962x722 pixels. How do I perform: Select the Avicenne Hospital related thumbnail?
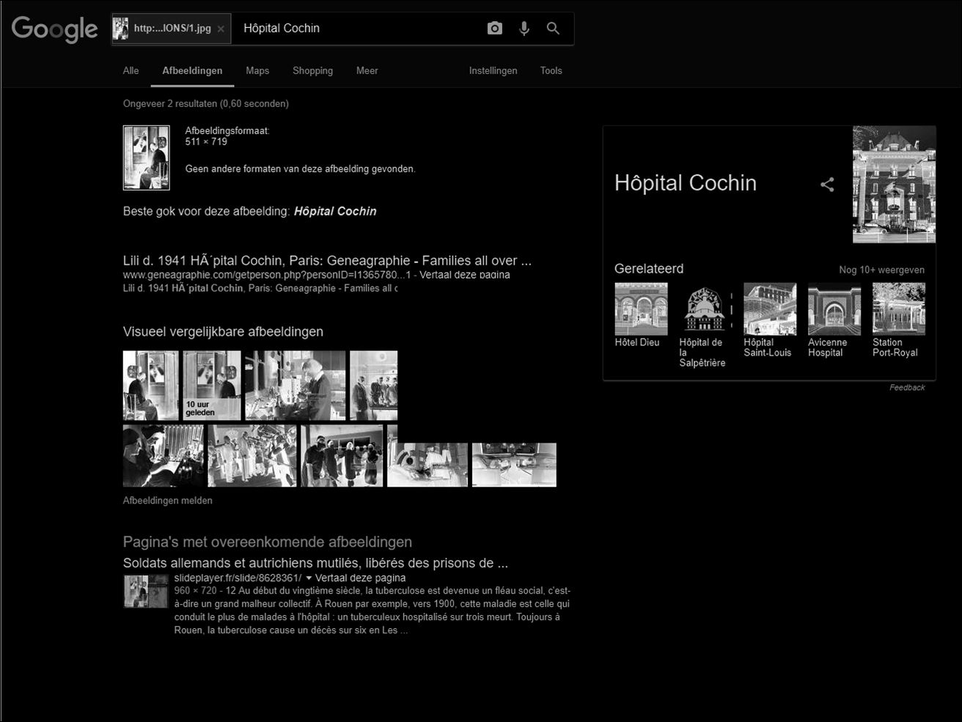834,309
